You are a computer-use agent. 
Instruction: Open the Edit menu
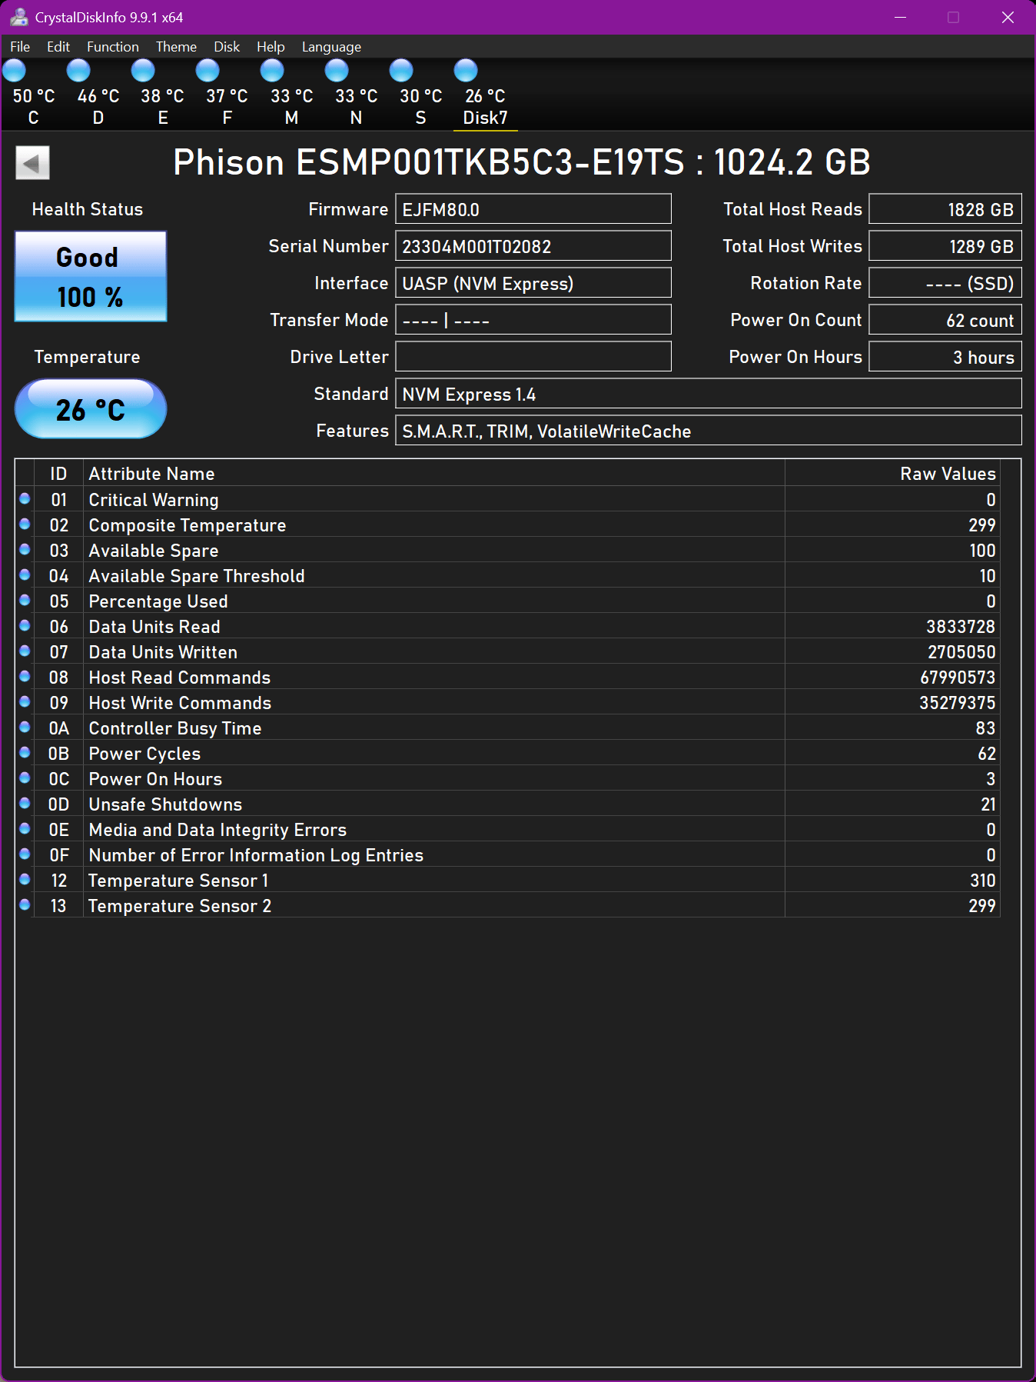point(58,47)
